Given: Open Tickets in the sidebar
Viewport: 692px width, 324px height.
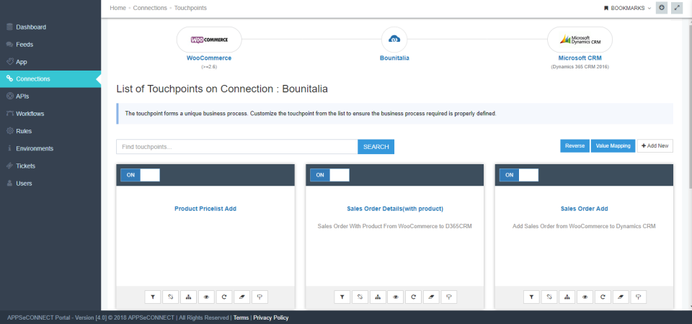Looking at the screenshot, I should tap(50, 166).
